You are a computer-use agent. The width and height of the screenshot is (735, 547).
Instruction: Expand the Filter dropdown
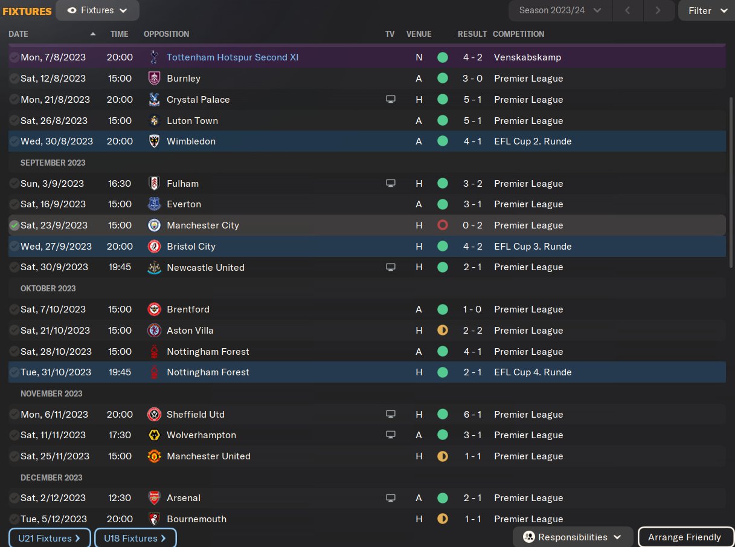click(707, 10)
